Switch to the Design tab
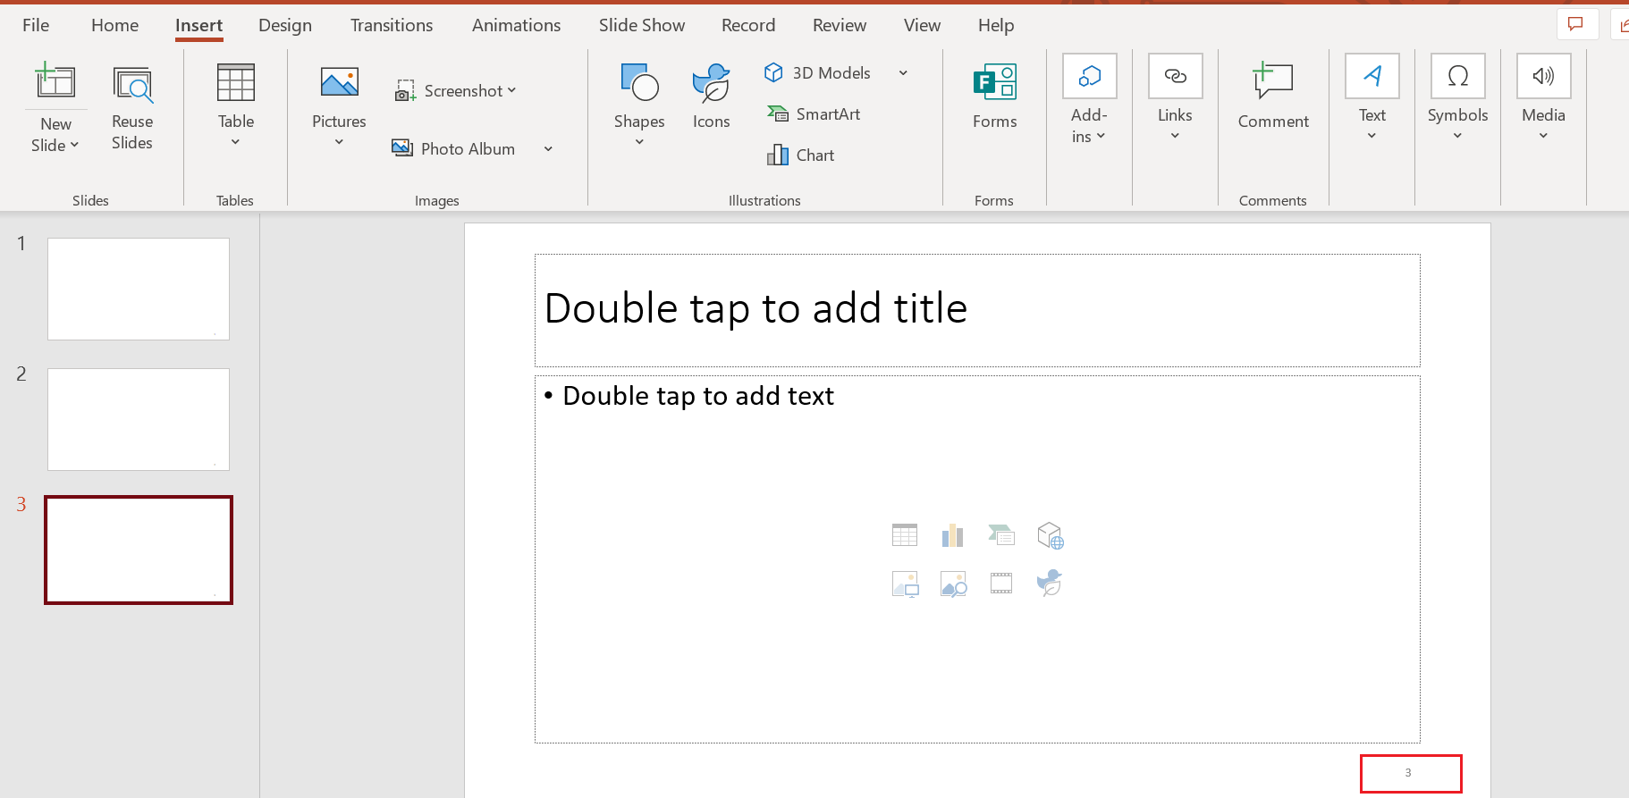Viewport: 1629px width, 798px height. coord(285,25)
